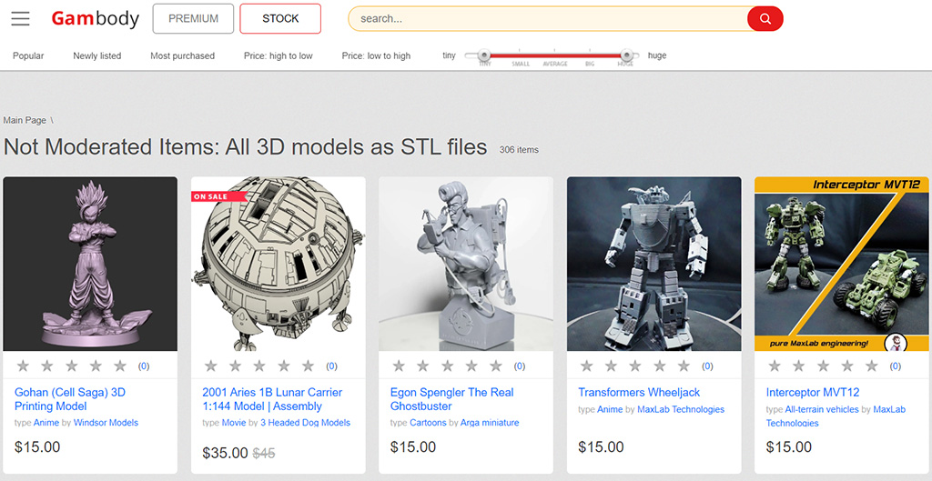The image size is (932, 481).
Task: Open 2001 Aries 1B Lunar Carrier title link
Action: tap(272, 399)
